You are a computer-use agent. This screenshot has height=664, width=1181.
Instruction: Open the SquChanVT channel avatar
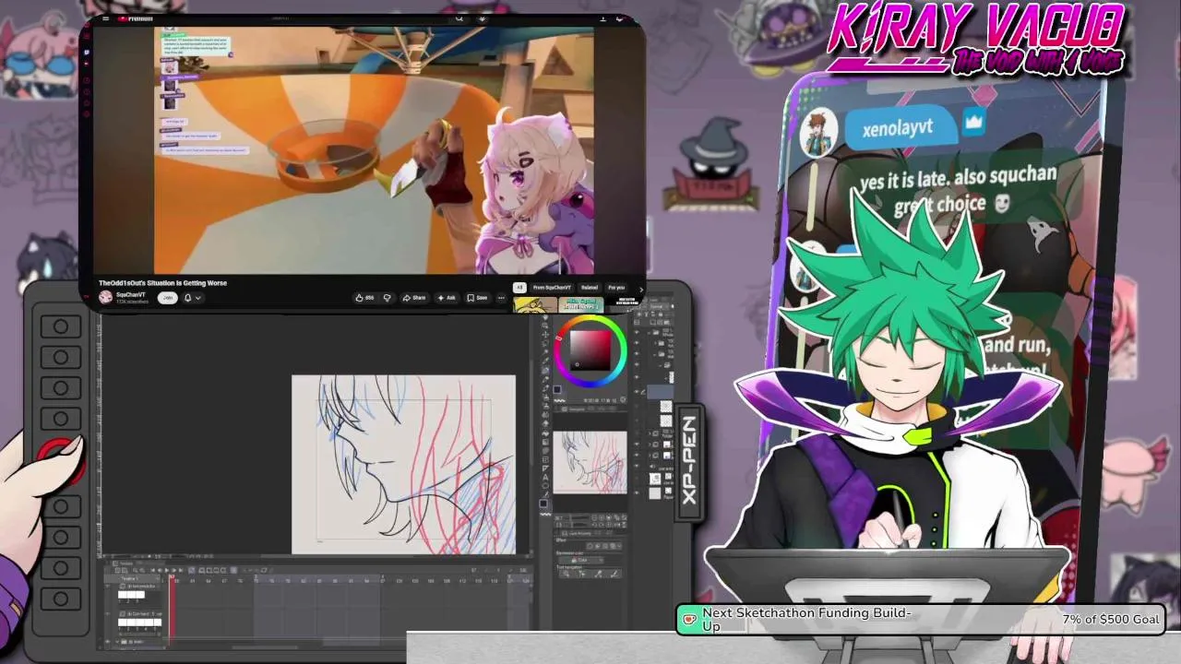105,297
